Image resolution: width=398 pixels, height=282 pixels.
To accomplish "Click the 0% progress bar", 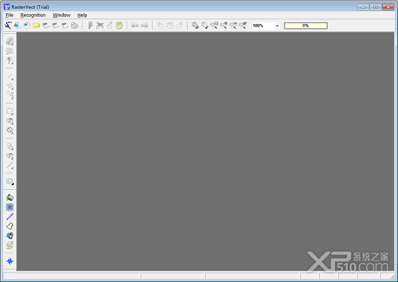I will [x=306, y=26].
